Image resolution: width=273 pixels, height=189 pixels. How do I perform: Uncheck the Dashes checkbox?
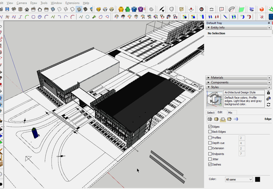tap(210, 164)
